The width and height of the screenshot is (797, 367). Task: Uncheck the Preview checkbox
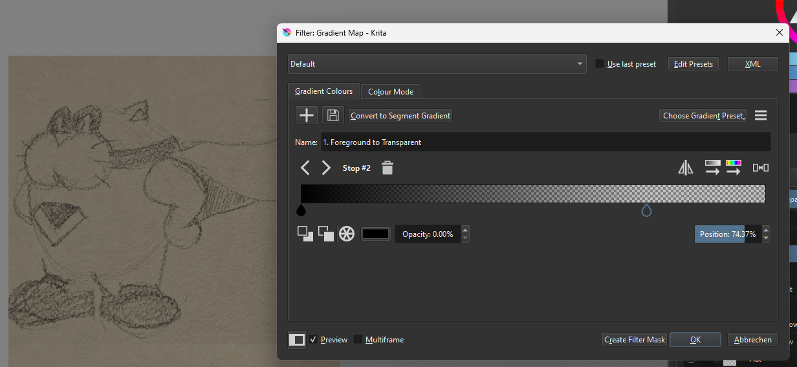click(x=313, y=340)
